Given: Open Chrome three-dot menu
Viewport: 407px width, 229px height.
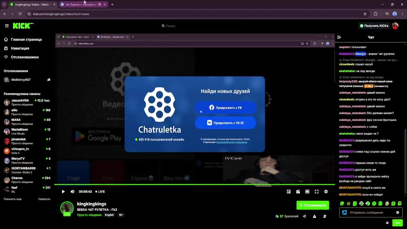Looking at the screenshot, I should [x=402, y=14].
